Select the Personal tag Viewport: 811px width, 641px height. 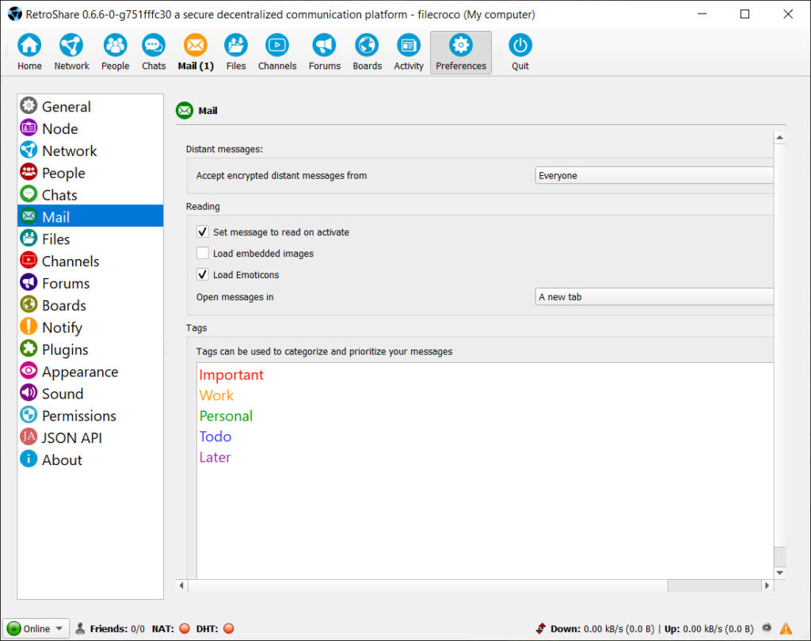226,416
